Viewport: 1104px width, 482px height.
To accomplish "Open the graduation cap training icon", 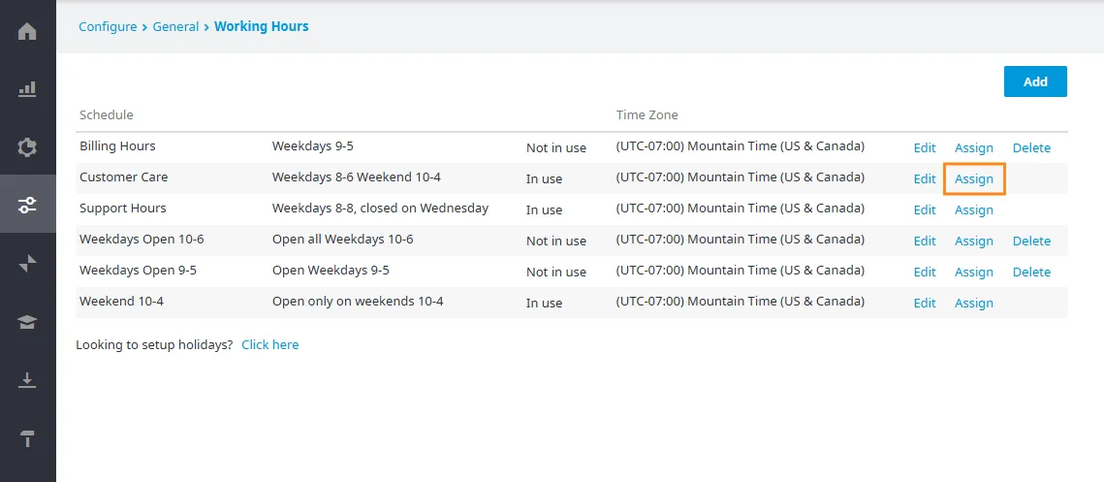I will tap(27, 322).
